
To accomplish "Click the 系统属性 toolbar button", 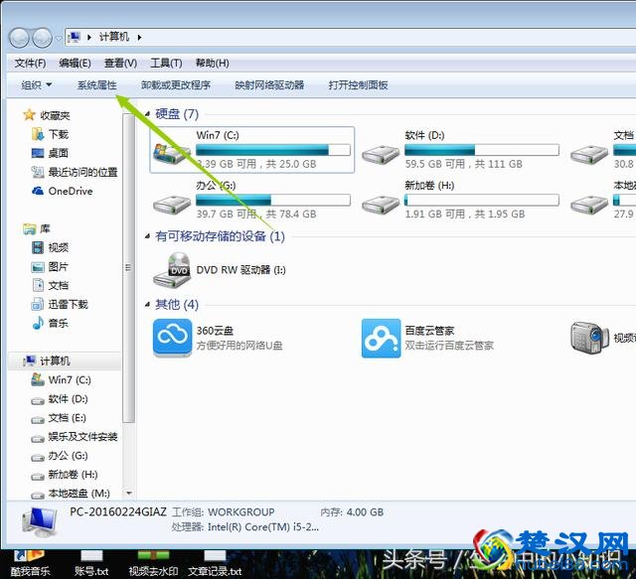I will coord(96,85).
